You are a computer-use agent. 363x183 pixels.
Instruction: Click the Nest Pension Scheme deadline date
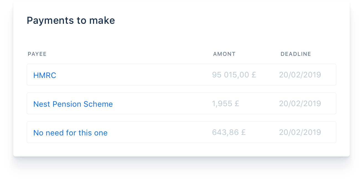[x=300, y=104]
